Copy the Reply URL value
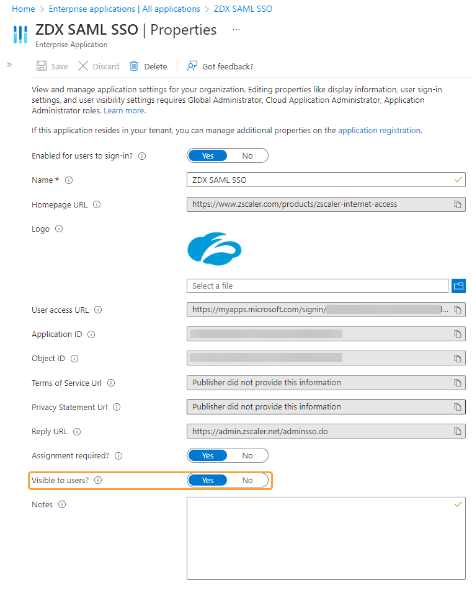The width and height of the screenshot is (472, 594). pos(458,431)
